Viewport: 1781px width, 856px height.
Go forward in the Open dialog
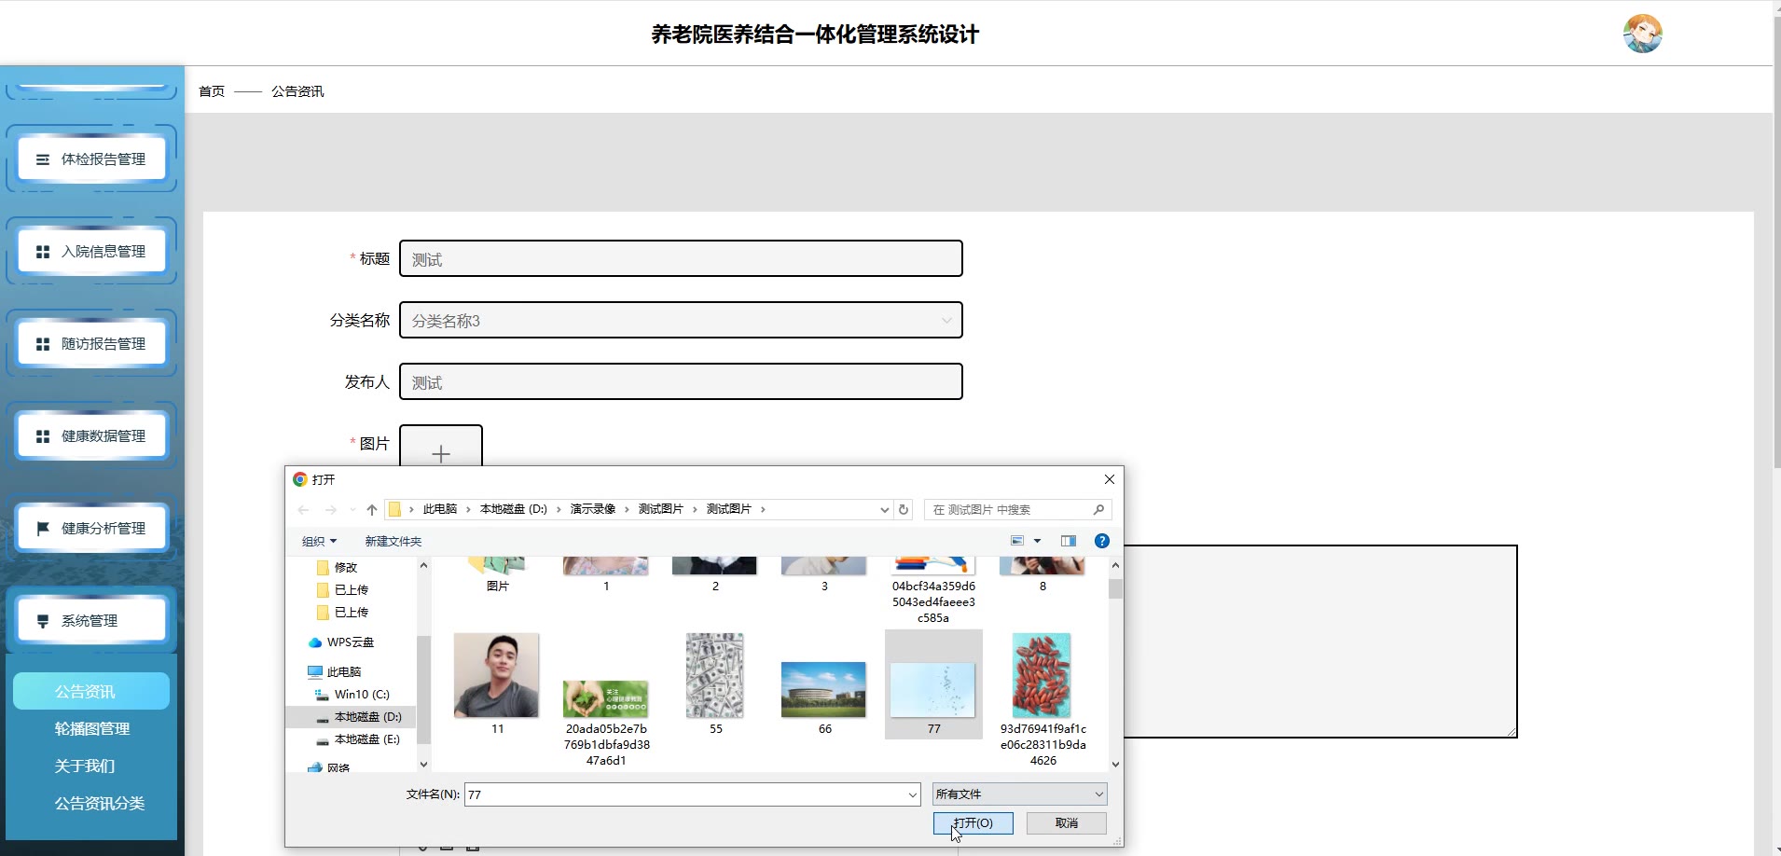[x=330, y=509]
